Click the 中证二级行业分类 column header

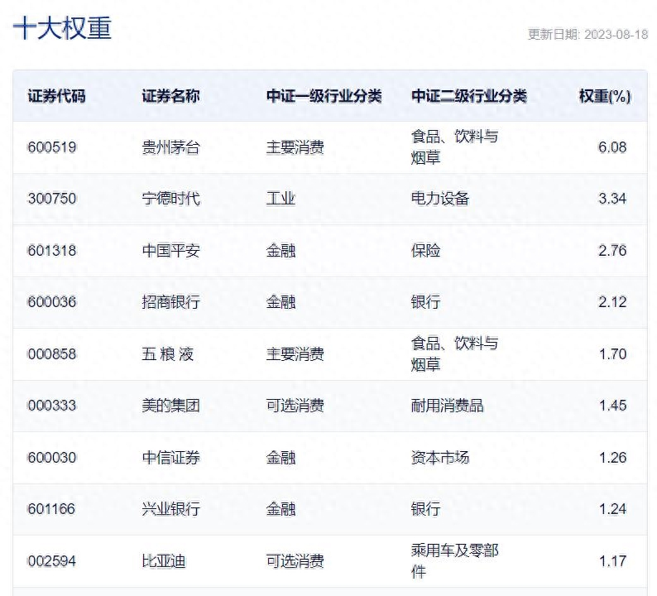469,96
